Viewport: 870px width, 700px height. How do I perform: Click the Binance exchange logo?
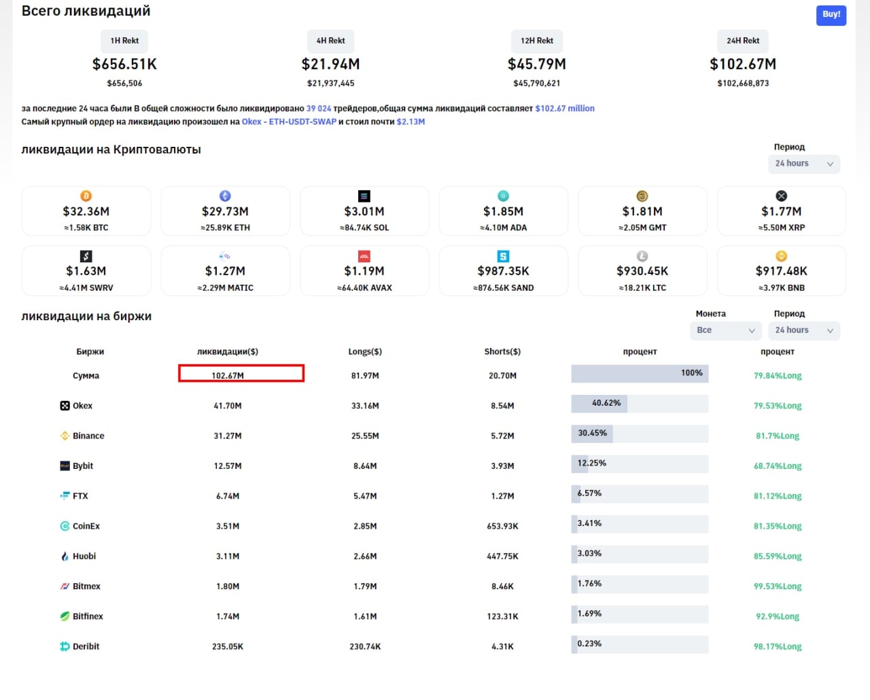(x=65, y=436)
